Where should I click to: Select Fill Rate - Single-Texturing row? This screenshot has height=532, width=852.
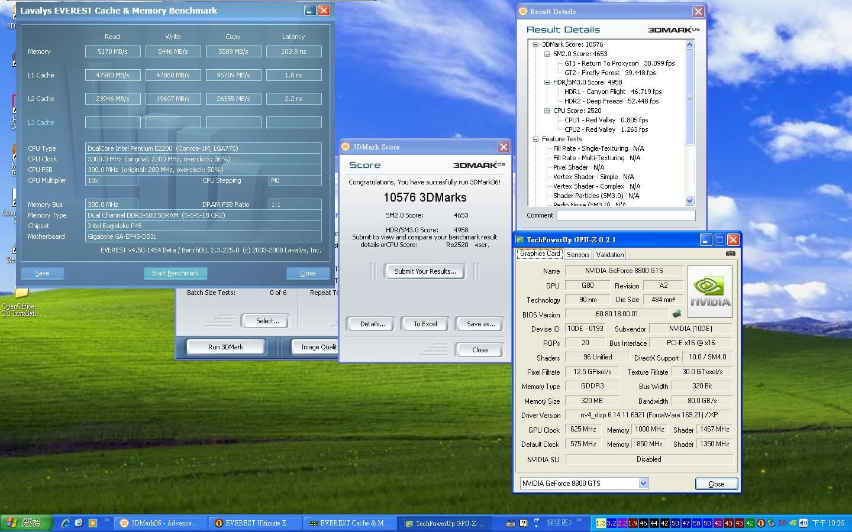tap(598, 148)
